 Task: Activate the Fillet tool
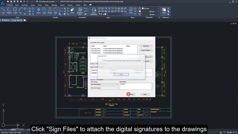(55, 11)
